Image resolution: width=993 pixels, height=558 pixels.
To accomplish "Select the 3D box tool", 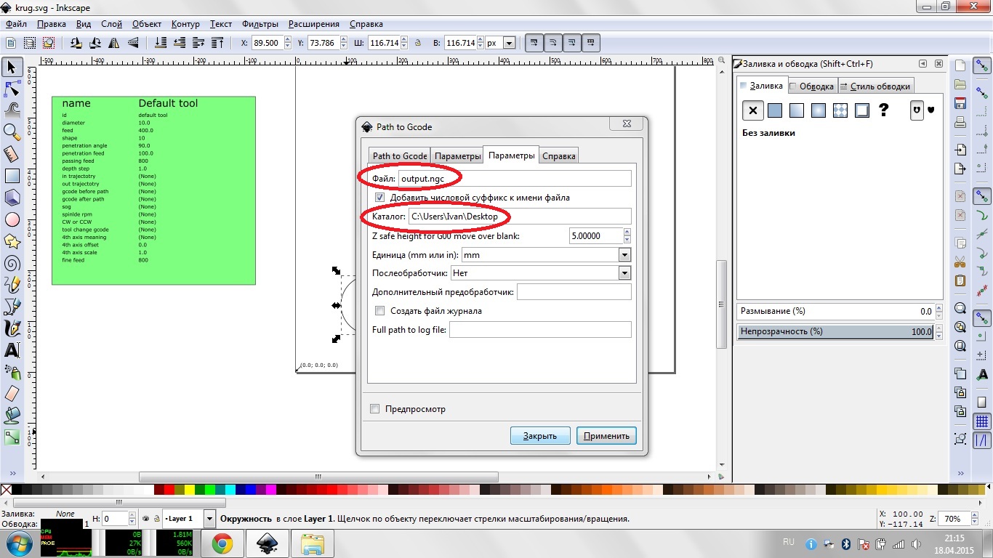I will click(12, 197).
